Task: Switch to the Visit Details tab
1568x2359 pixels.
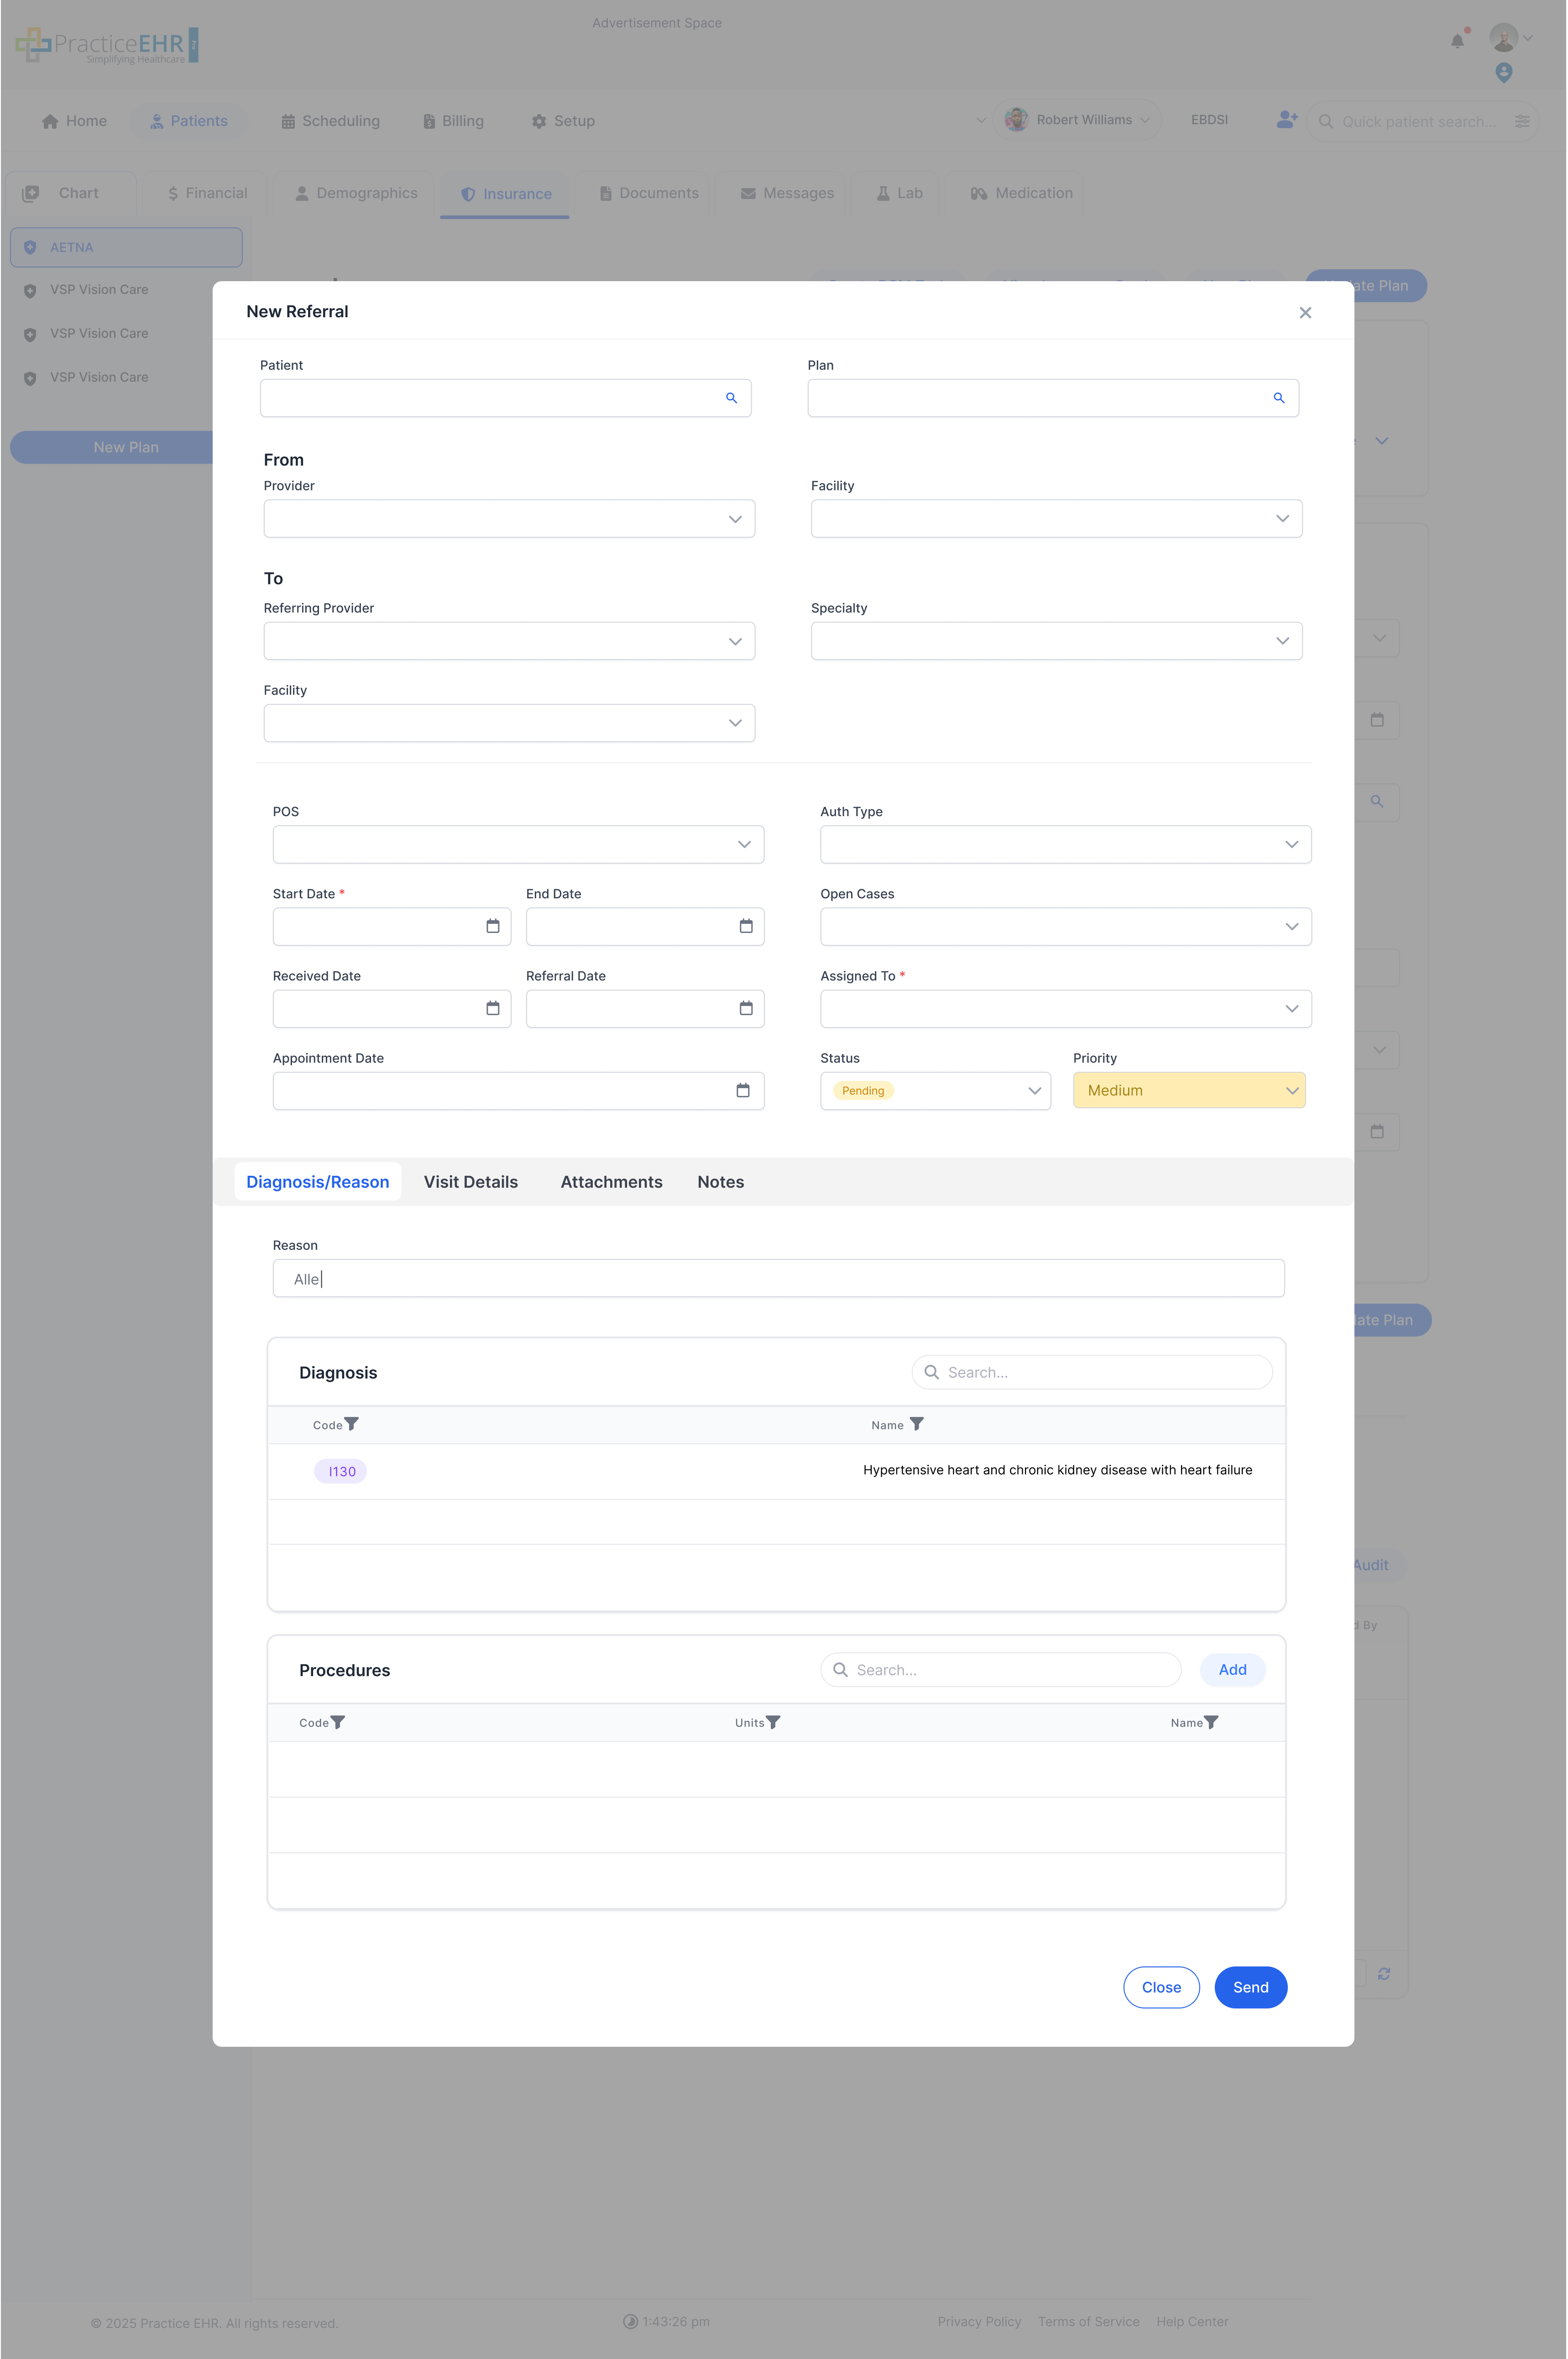Action: [470, 1182]
